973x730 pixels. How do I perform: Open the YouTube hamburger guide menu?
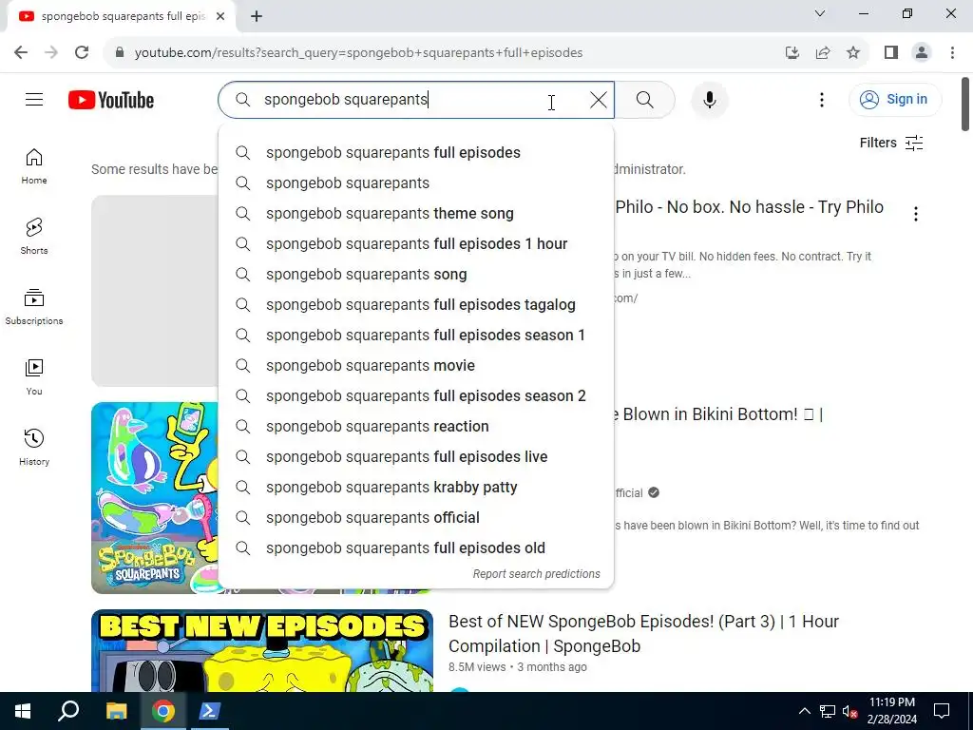tap(34, 99)
